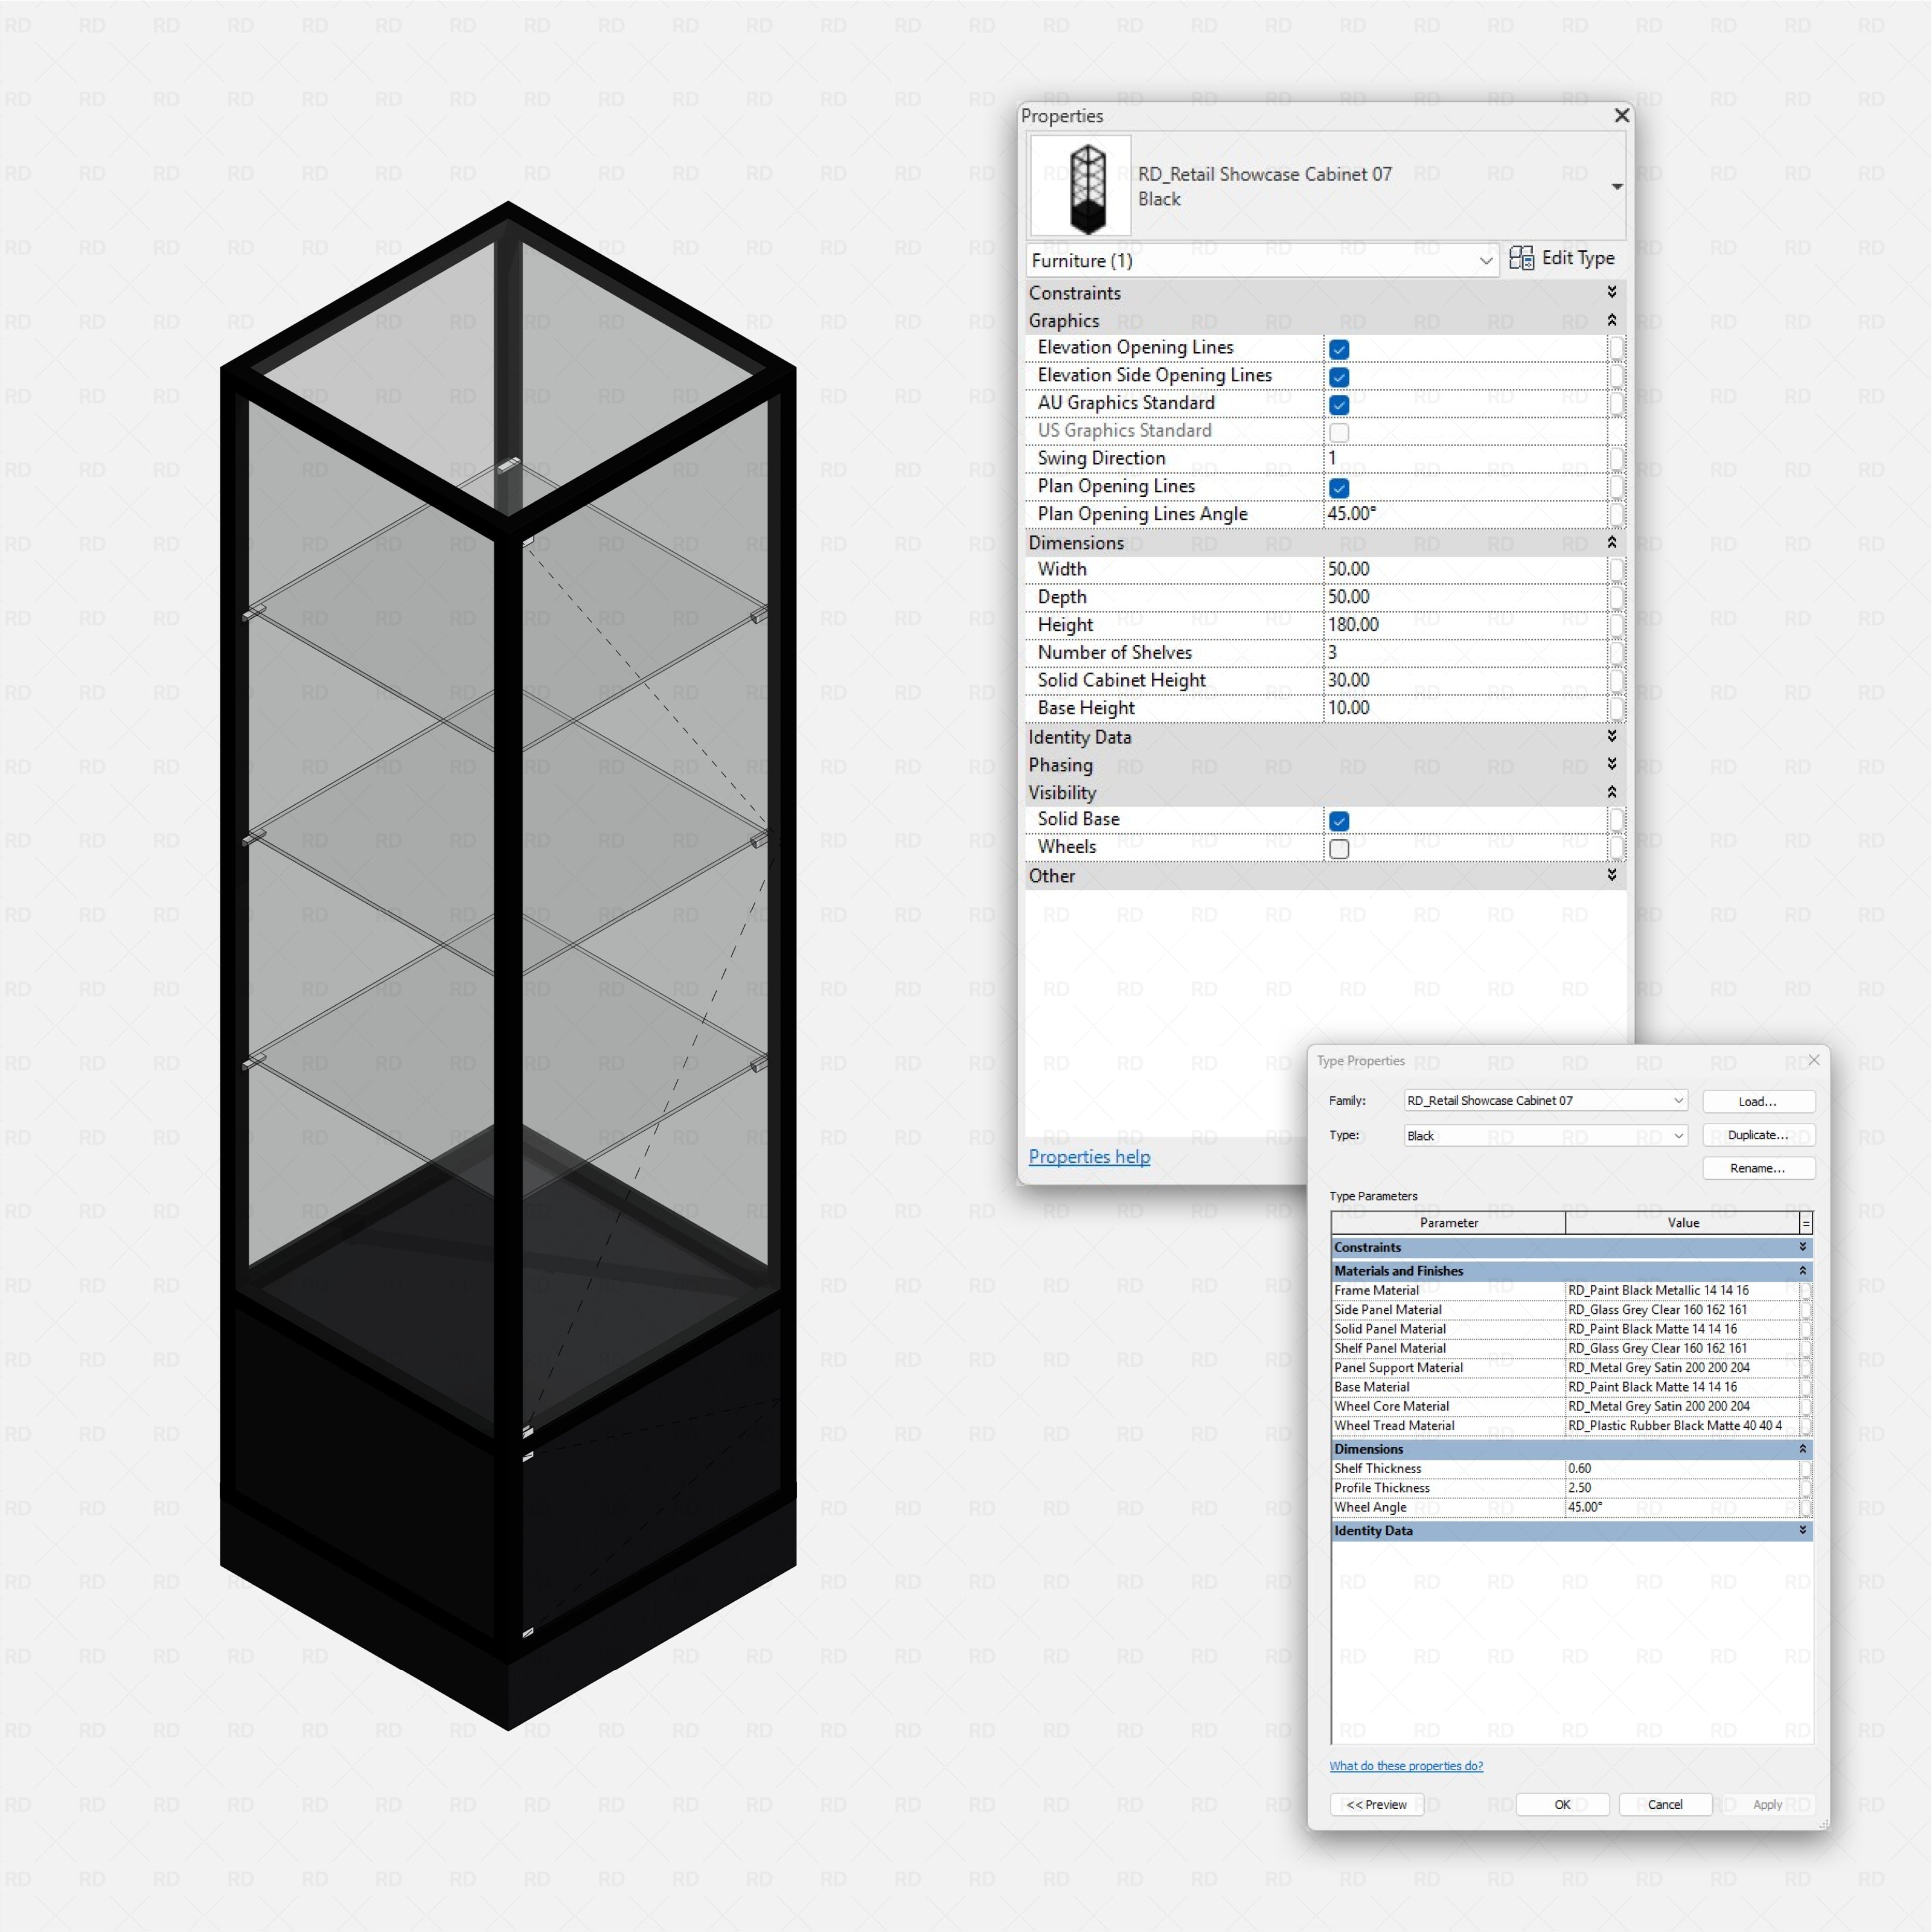Click the Width value field
The width and height of the screenshot is (1932, 1932).
point(1465,569)
